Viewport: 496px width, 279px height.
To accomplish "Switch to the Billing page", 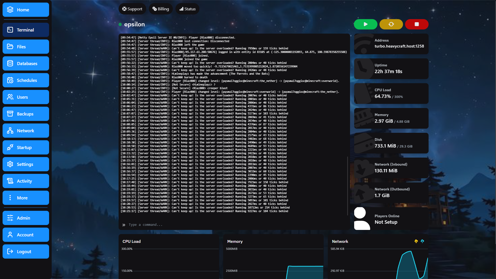I will (161, 9).
